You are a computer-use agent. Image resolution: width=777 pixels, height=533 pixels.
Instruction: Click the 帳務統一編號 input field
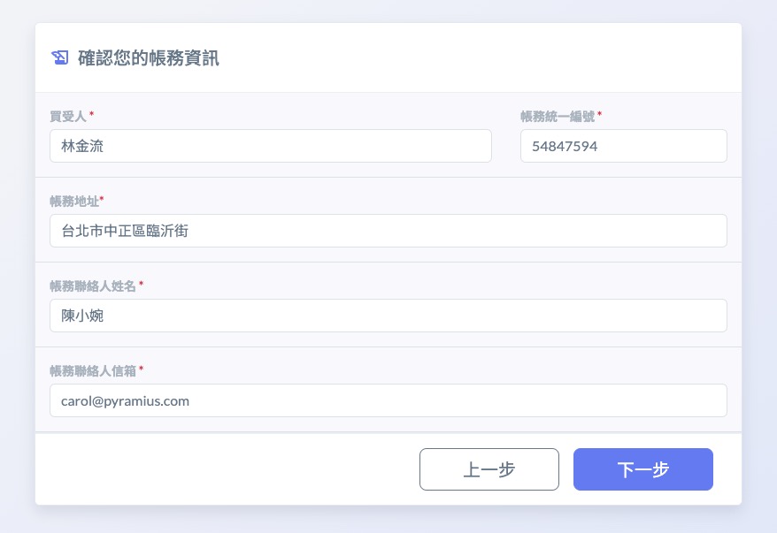(623, 146)
